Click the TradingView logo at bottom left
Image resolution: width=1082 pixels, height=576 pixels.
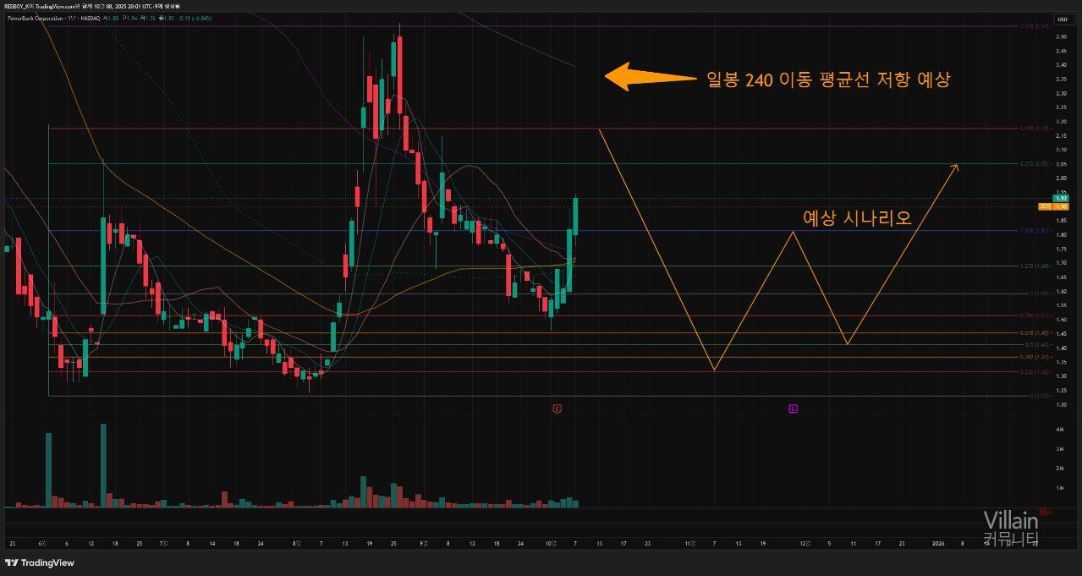click(x=40, y=562)
